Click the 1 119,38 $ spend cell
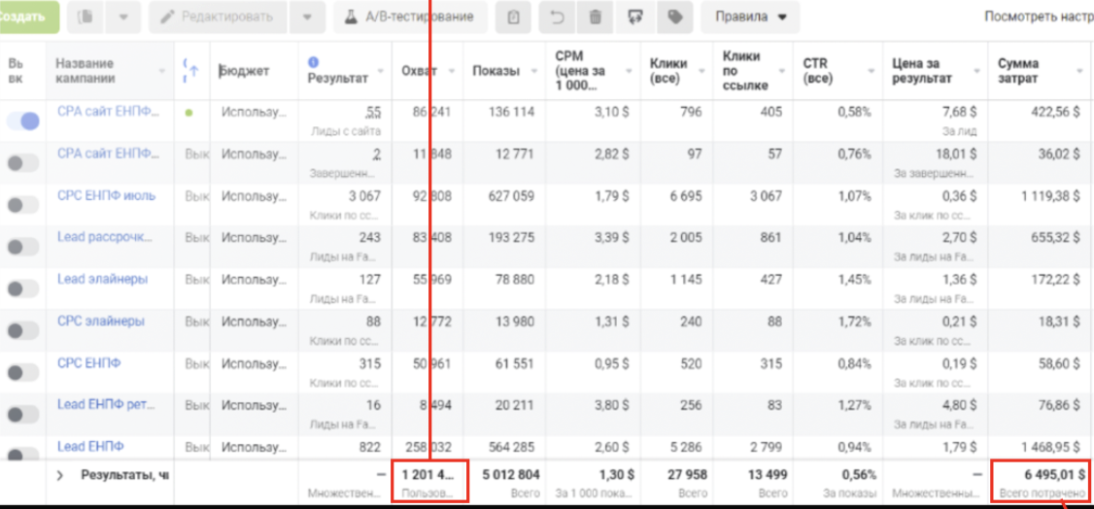The image size is (1094, 509). (1050, 196)
